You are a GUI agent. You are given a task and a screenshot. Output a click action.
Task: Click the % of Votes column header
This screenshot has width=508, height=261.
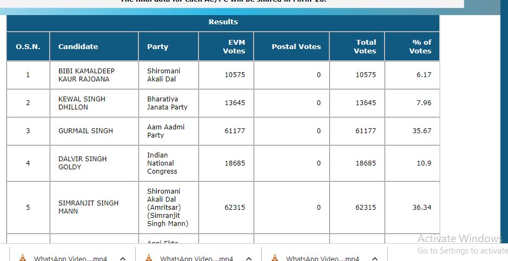(x=420, y=46)
